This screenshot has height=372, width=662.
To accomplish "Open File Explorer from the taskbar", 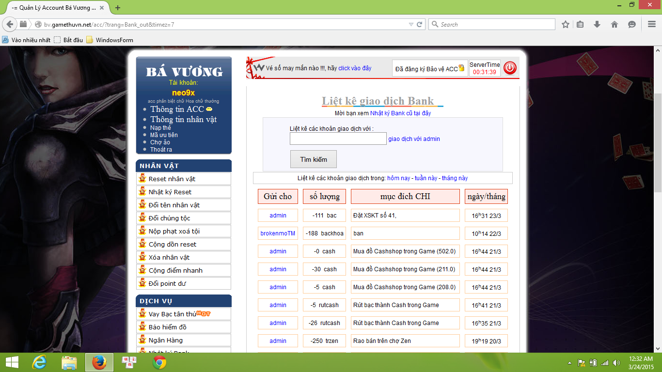I will [69, 362].
